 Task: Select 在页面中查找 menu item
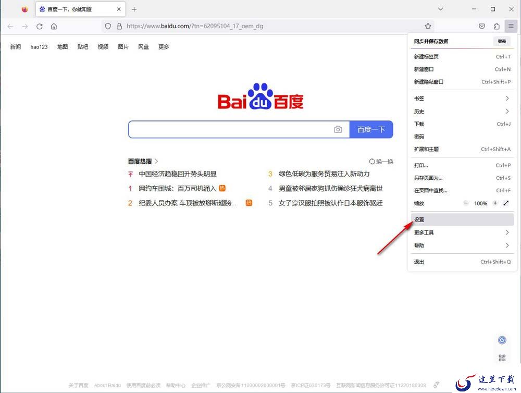462,191
